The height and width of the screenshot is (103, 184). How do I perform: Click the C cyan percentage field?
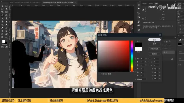(x=156, y=69)
